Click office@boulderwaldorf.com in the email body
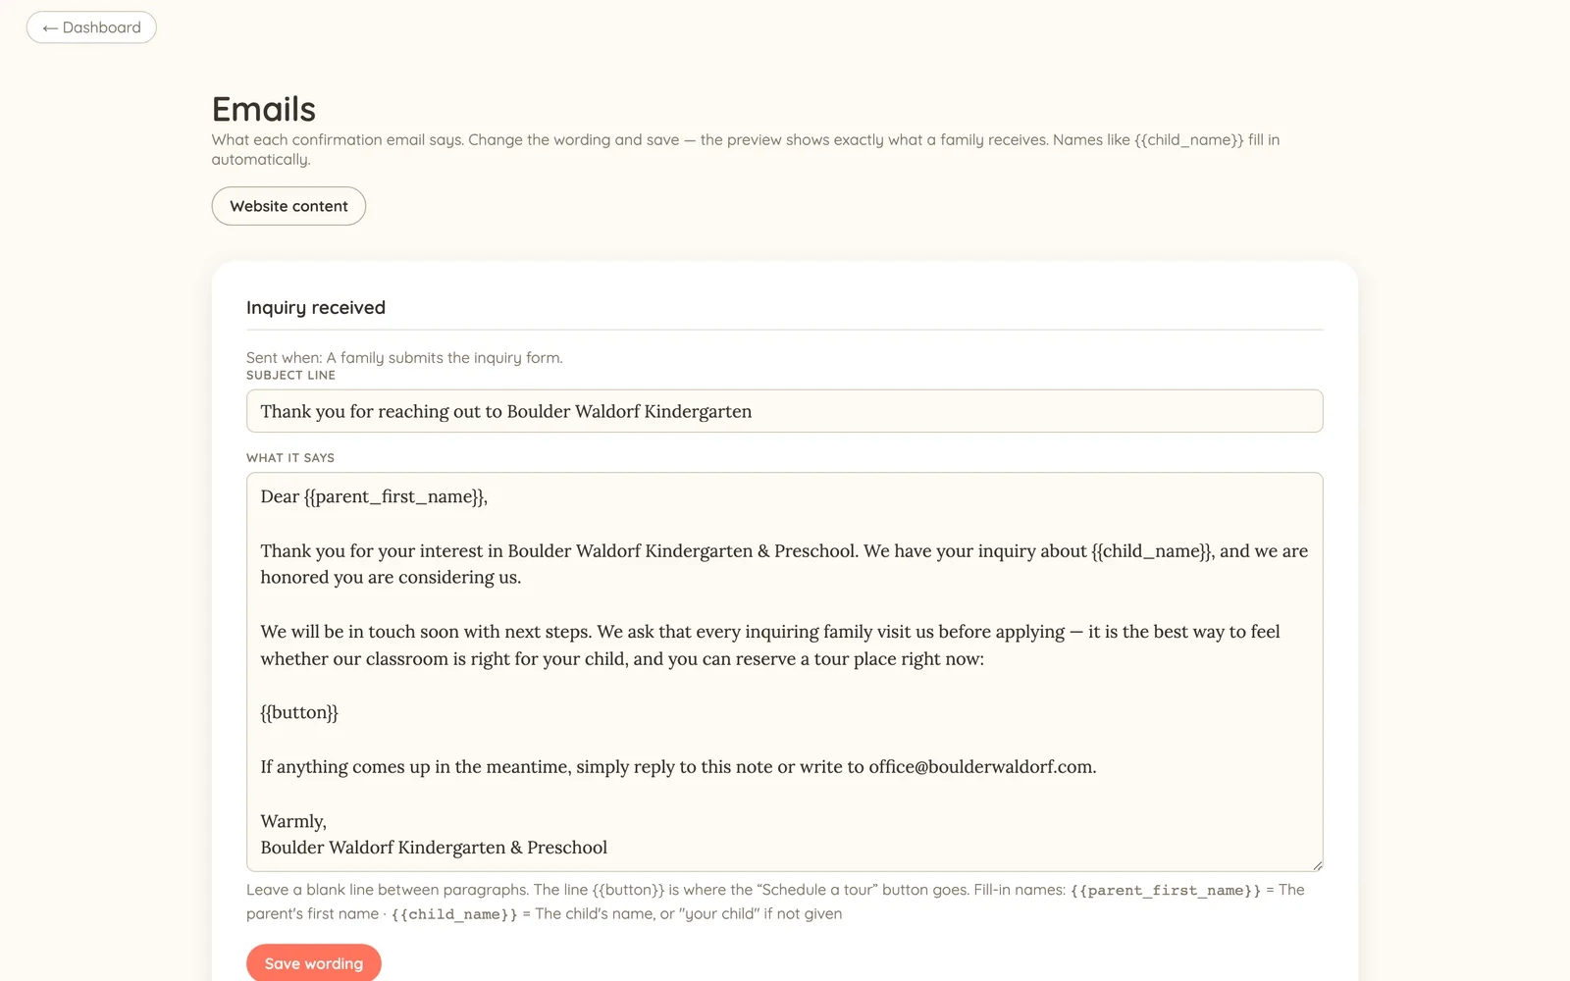Screen dimensions: 1570x981 pyautogui.click(x=980, y=766)
